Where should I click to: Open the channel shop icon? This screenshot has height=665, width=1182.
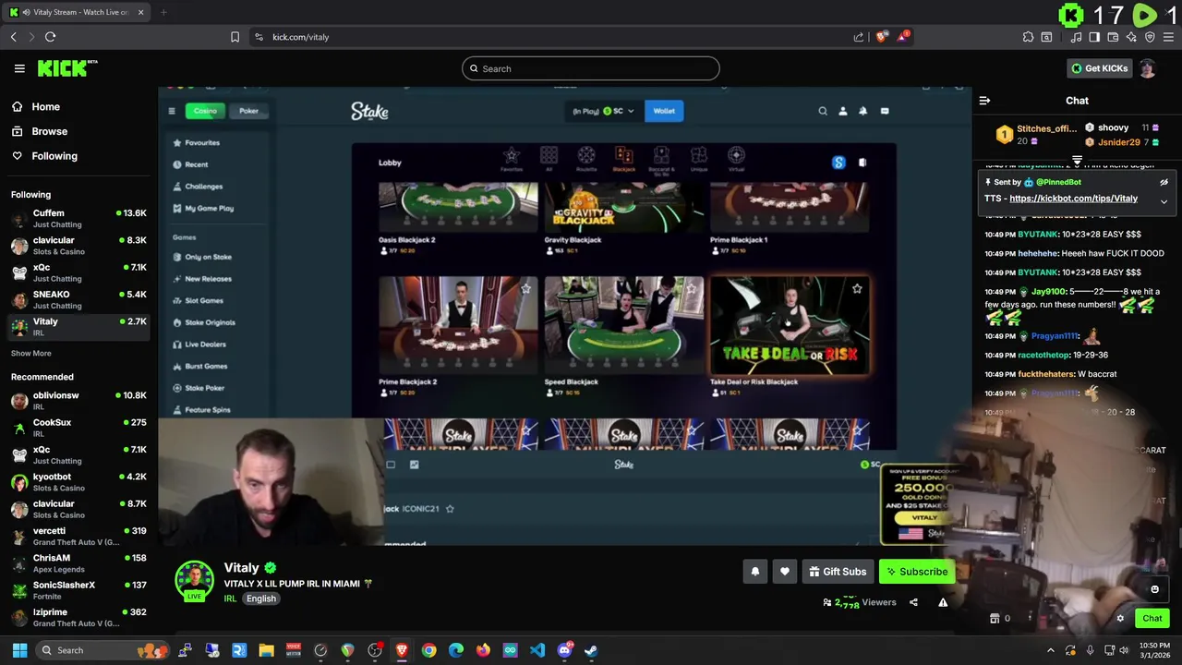[x=995, y=619]
